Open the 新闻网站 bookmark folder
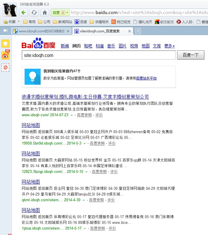208x235 pixels. [62, 22]
